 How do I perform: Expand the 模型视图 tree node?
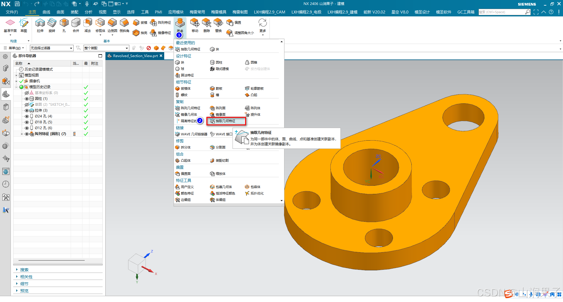click(x=16, y=75)
